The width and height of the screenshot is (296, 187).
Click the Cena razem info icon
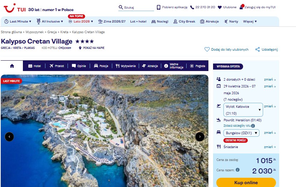pyautogui.click(x=237, y=170)
